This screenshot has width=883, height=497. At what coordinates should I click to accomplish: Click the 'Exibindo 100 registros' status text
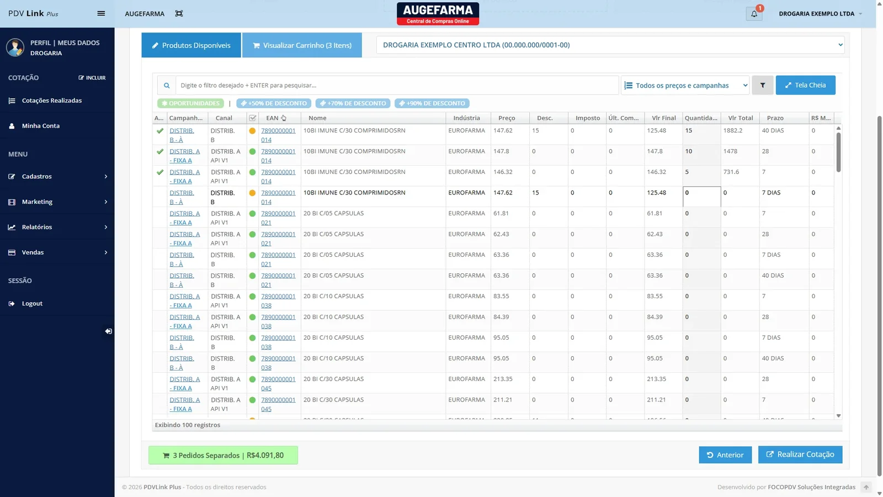point(188,425)
